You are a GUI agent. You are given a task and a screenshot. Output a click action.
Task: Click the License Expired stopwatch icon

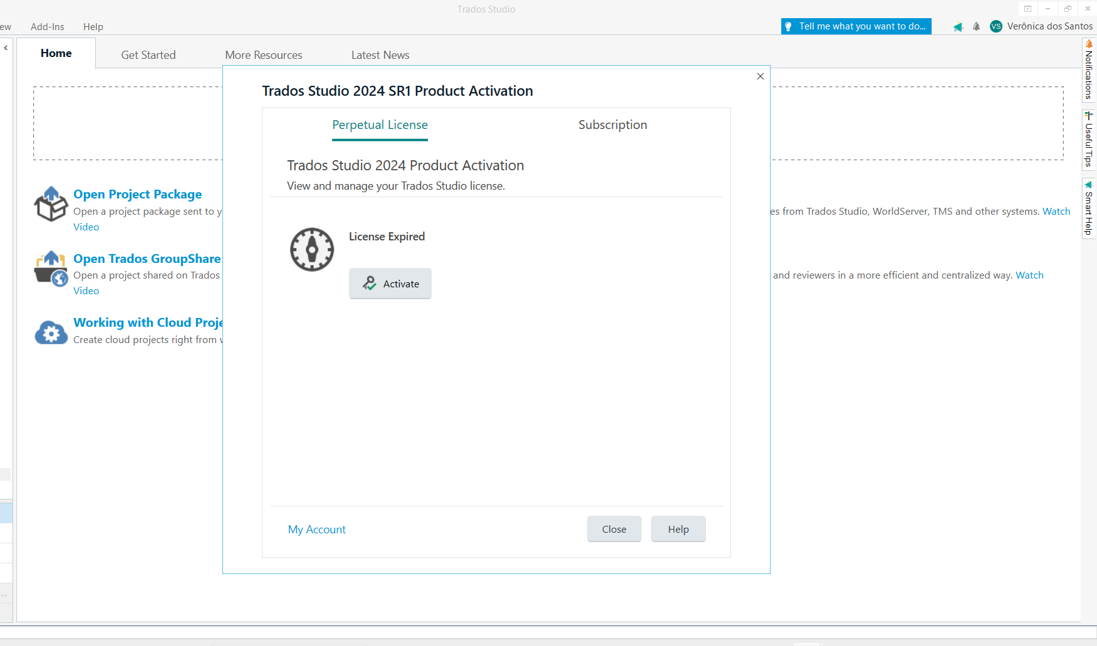(x=311, y=249)
